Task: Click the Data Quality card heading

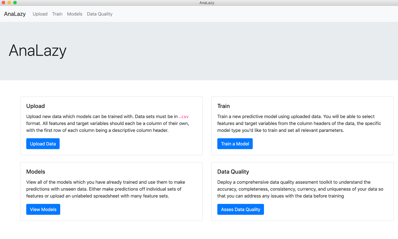Action: pyautogui.click(x=233, y=172)
